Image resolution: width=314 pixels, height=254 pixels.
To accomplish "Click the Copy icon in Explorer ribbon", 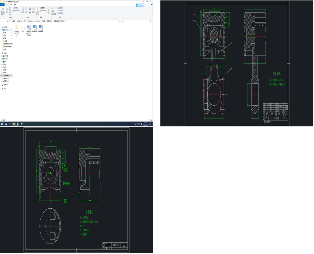I will click(x=7, y=9).
